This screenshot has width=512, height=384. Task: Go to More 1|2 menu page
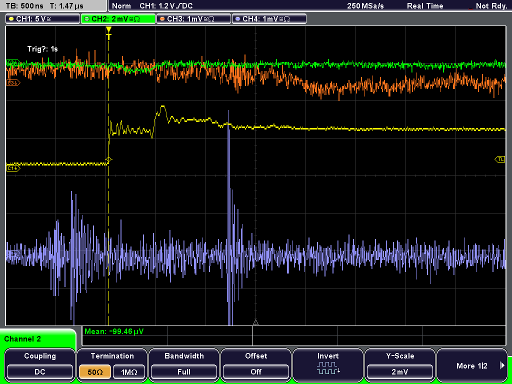(472, 364)
